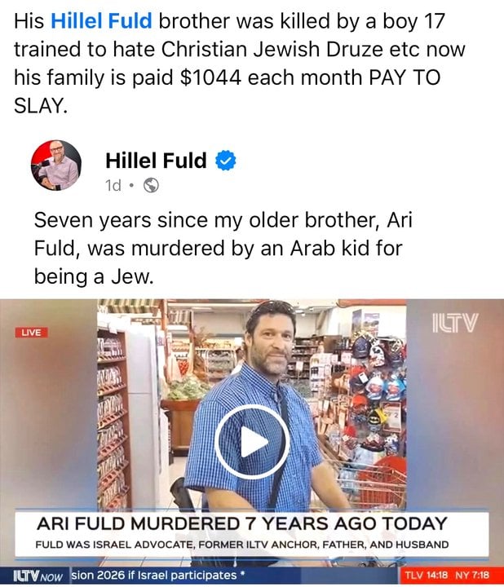Click the TLV 14:18 time display
This screenshot has height=587, width=504.
[427, 575]
